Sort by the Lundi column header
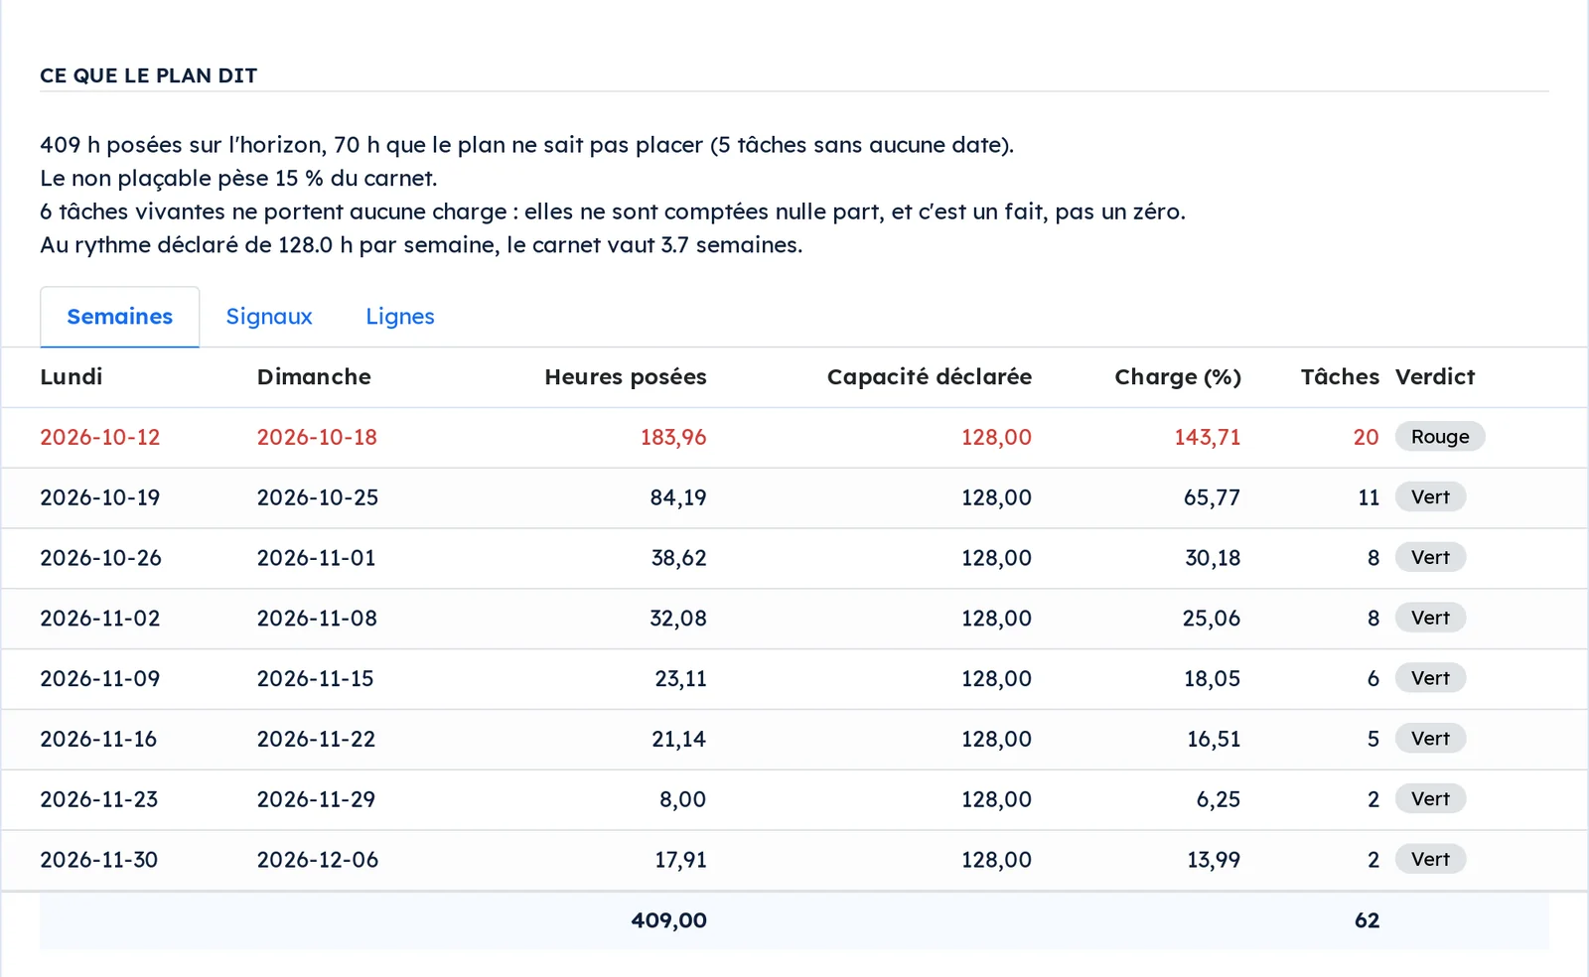The image size is (1589, 977). click(72, 377)
